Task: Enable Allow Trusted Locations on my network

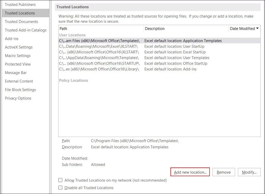Action: (60, 180)
